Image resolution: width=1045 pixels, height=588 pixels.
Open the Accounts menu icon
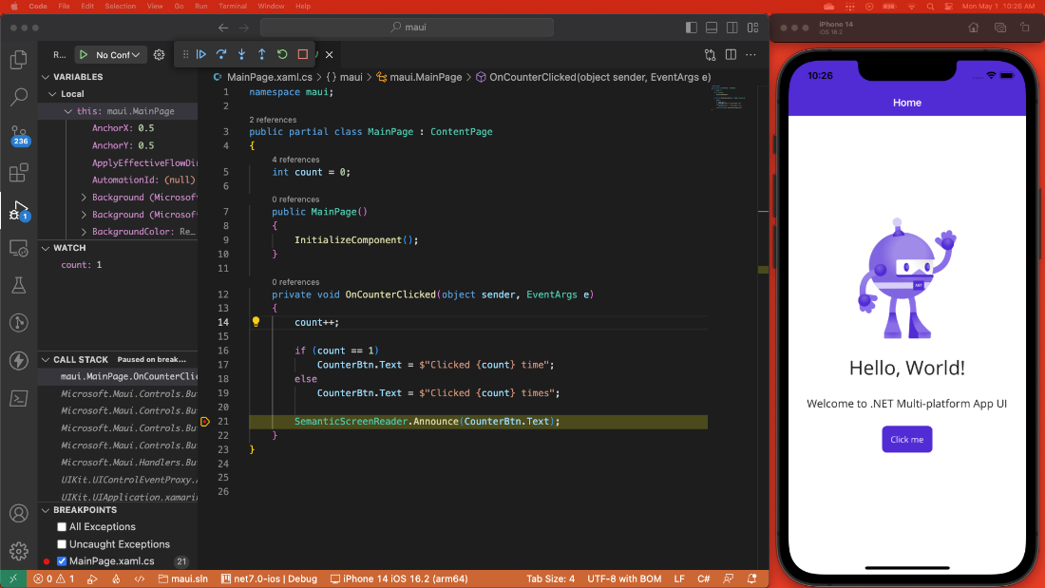tap(19, 513)
